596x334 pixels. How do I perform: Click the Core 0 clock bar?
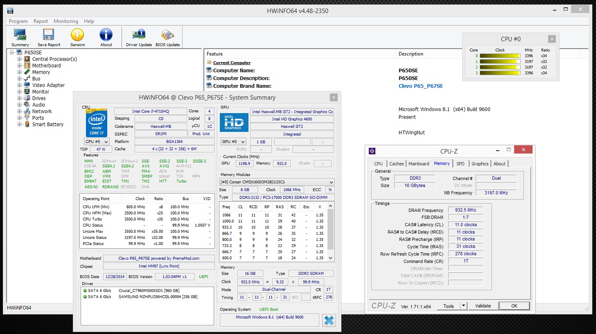click(500, 56)
